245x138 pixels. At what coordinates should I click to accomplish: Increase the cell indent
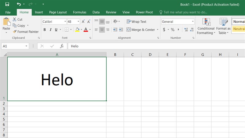pos(121,29)
